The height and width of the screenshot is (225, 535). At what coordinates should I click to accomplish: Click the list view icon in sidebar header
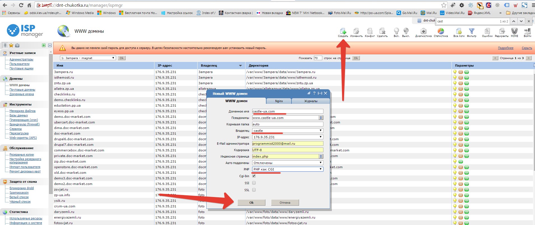[x=5, y=45]
